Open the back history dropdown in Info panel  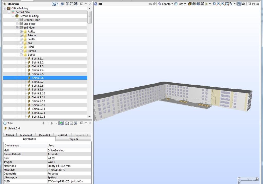48,123
